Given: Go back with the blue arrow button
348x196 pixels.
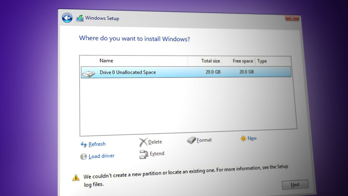Looking at the screenshot, I should pos(67,18).
